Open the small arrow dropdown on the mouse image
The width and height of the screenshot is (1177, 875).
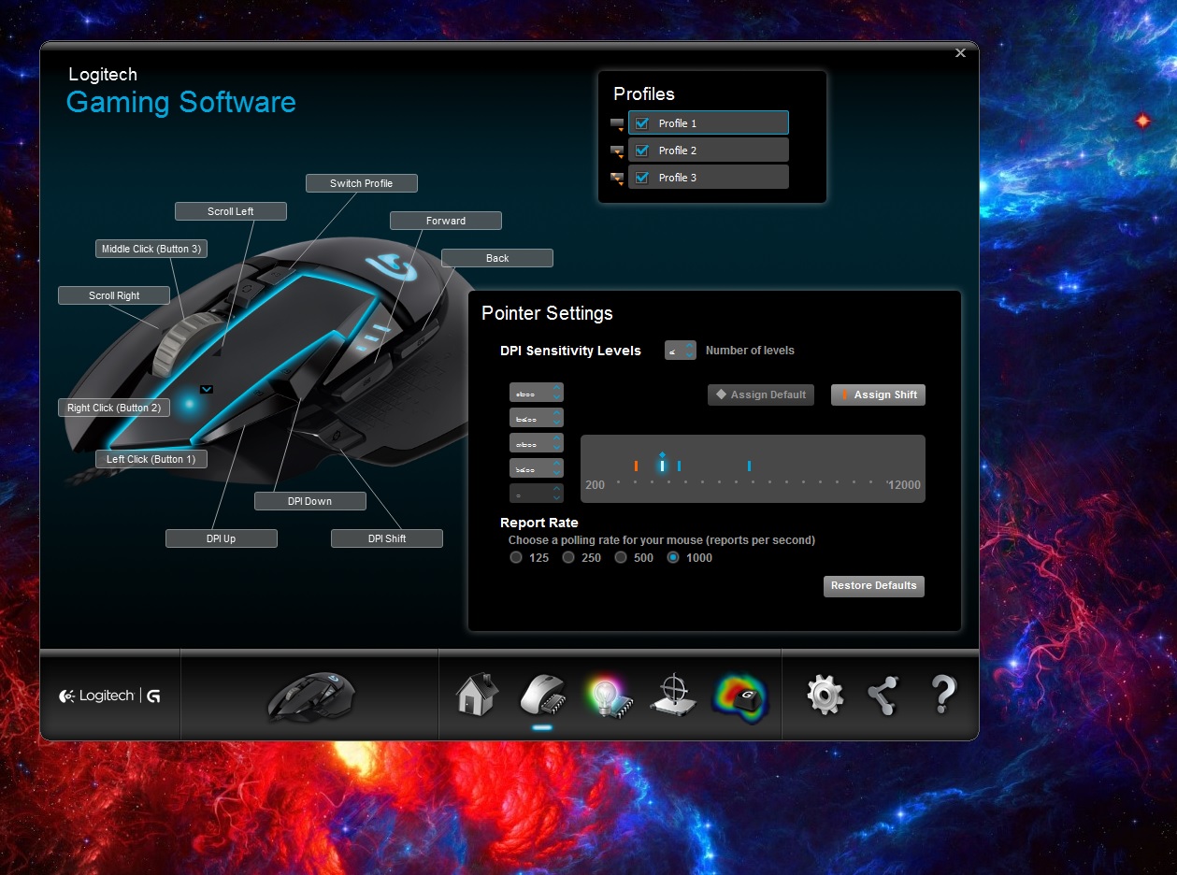[207, 389]
